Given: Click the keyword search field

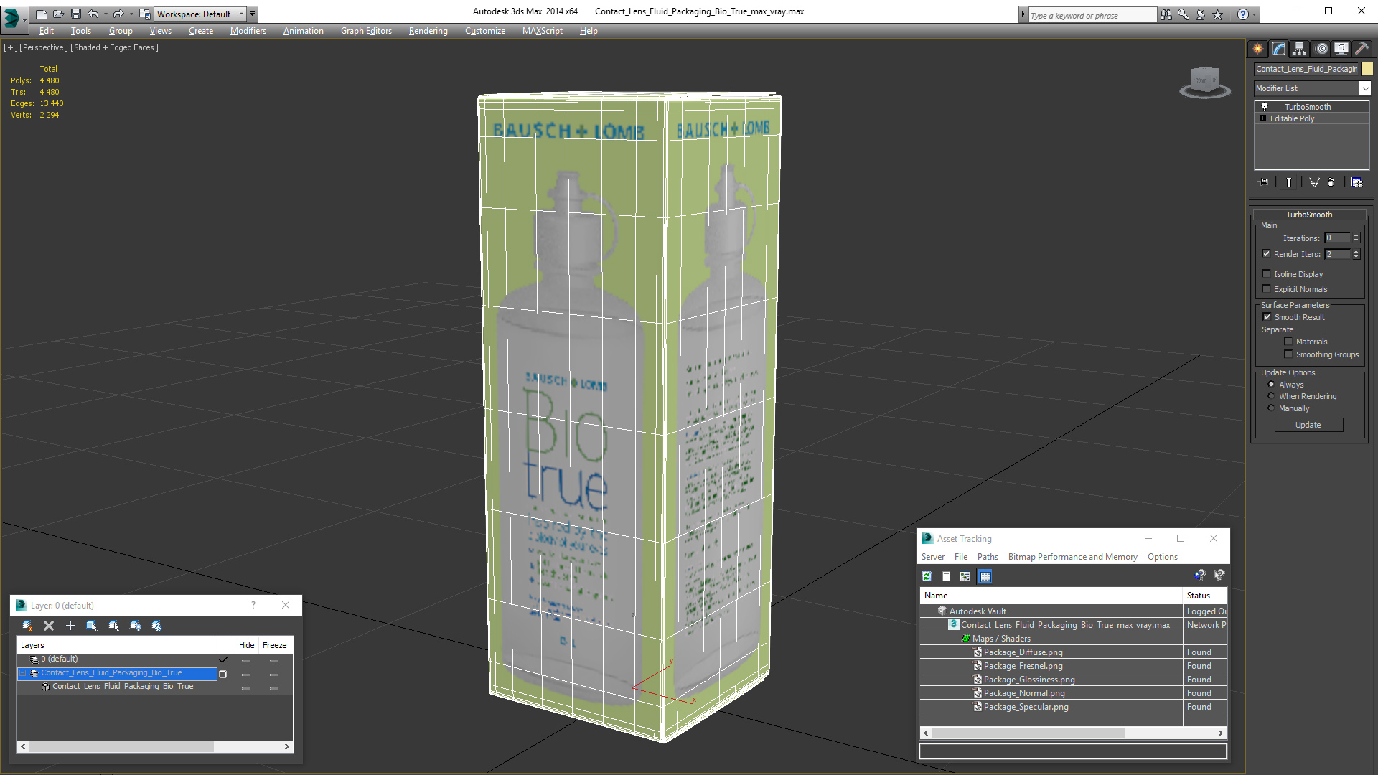Looking at the screenshot, I should click(x=1092, y=15).
